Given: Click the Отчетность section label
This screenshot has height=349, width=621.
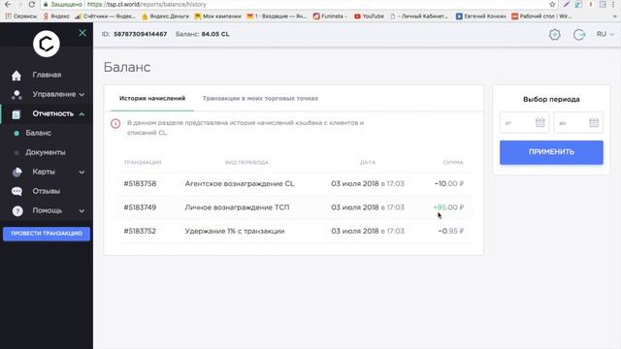Looking at the screenshot, I should (x=53, y=113).
